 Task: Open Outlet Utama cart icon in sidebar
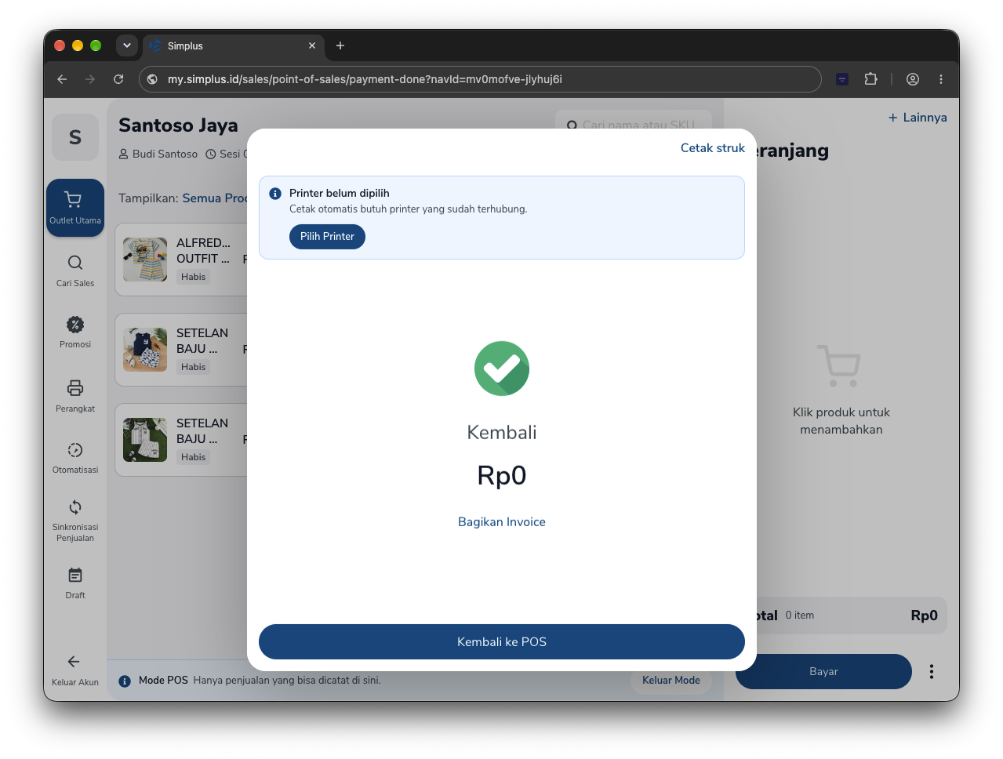pos(73,199)
